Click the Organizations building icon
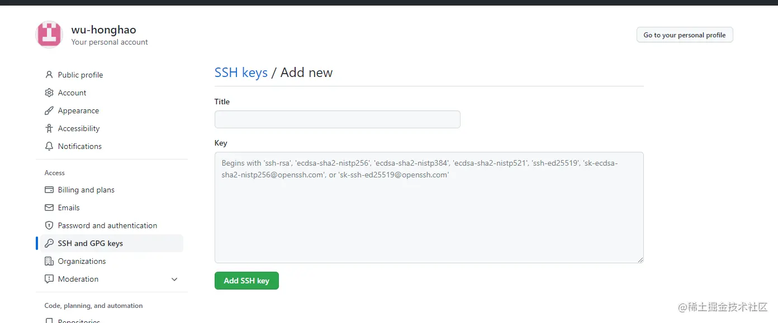Viewport: 778px width, 323px height. 49,261
